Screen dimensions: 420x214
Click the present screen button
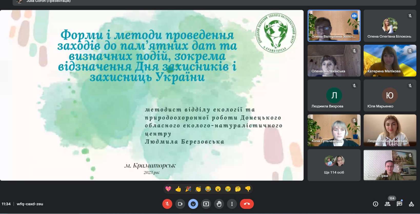(x=206, y=204)
